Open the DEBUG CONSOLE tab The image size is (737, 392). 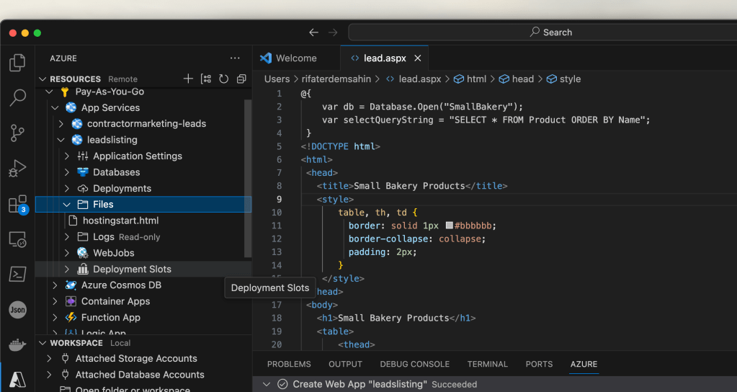pos(414,365)
